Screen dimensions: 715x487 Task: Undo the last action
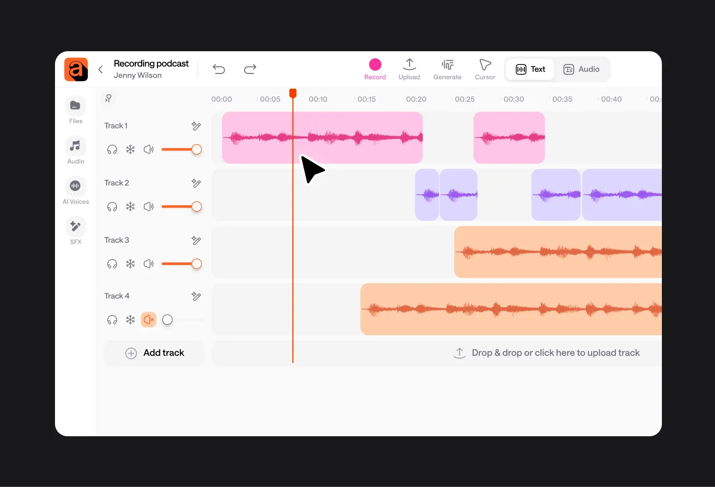(x=219, y=69)
